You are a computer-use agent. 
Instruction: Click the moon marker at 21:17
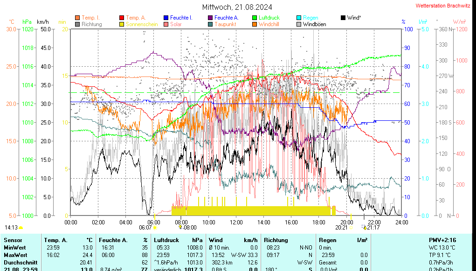364,228
